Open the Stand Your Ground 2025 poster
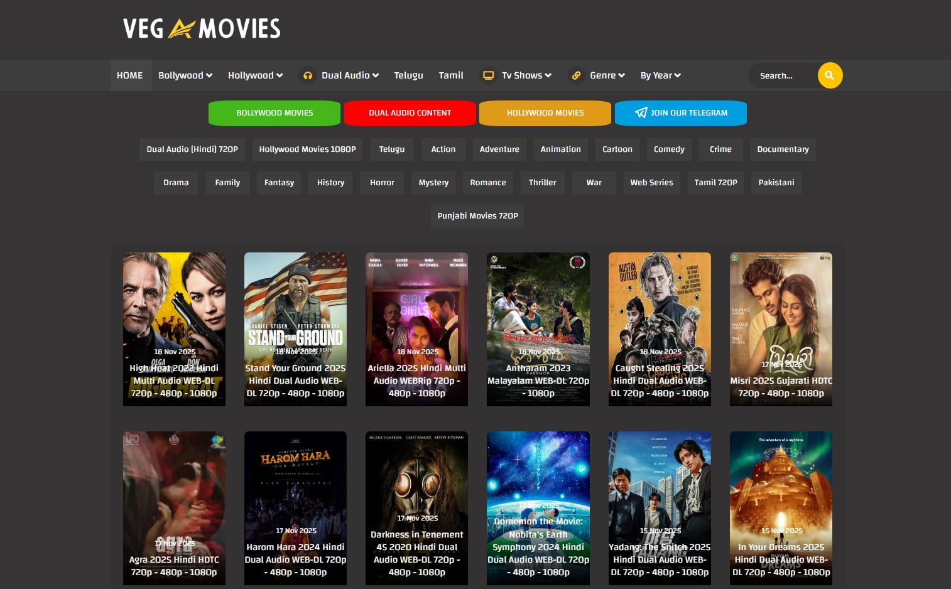 pos(295,329)
